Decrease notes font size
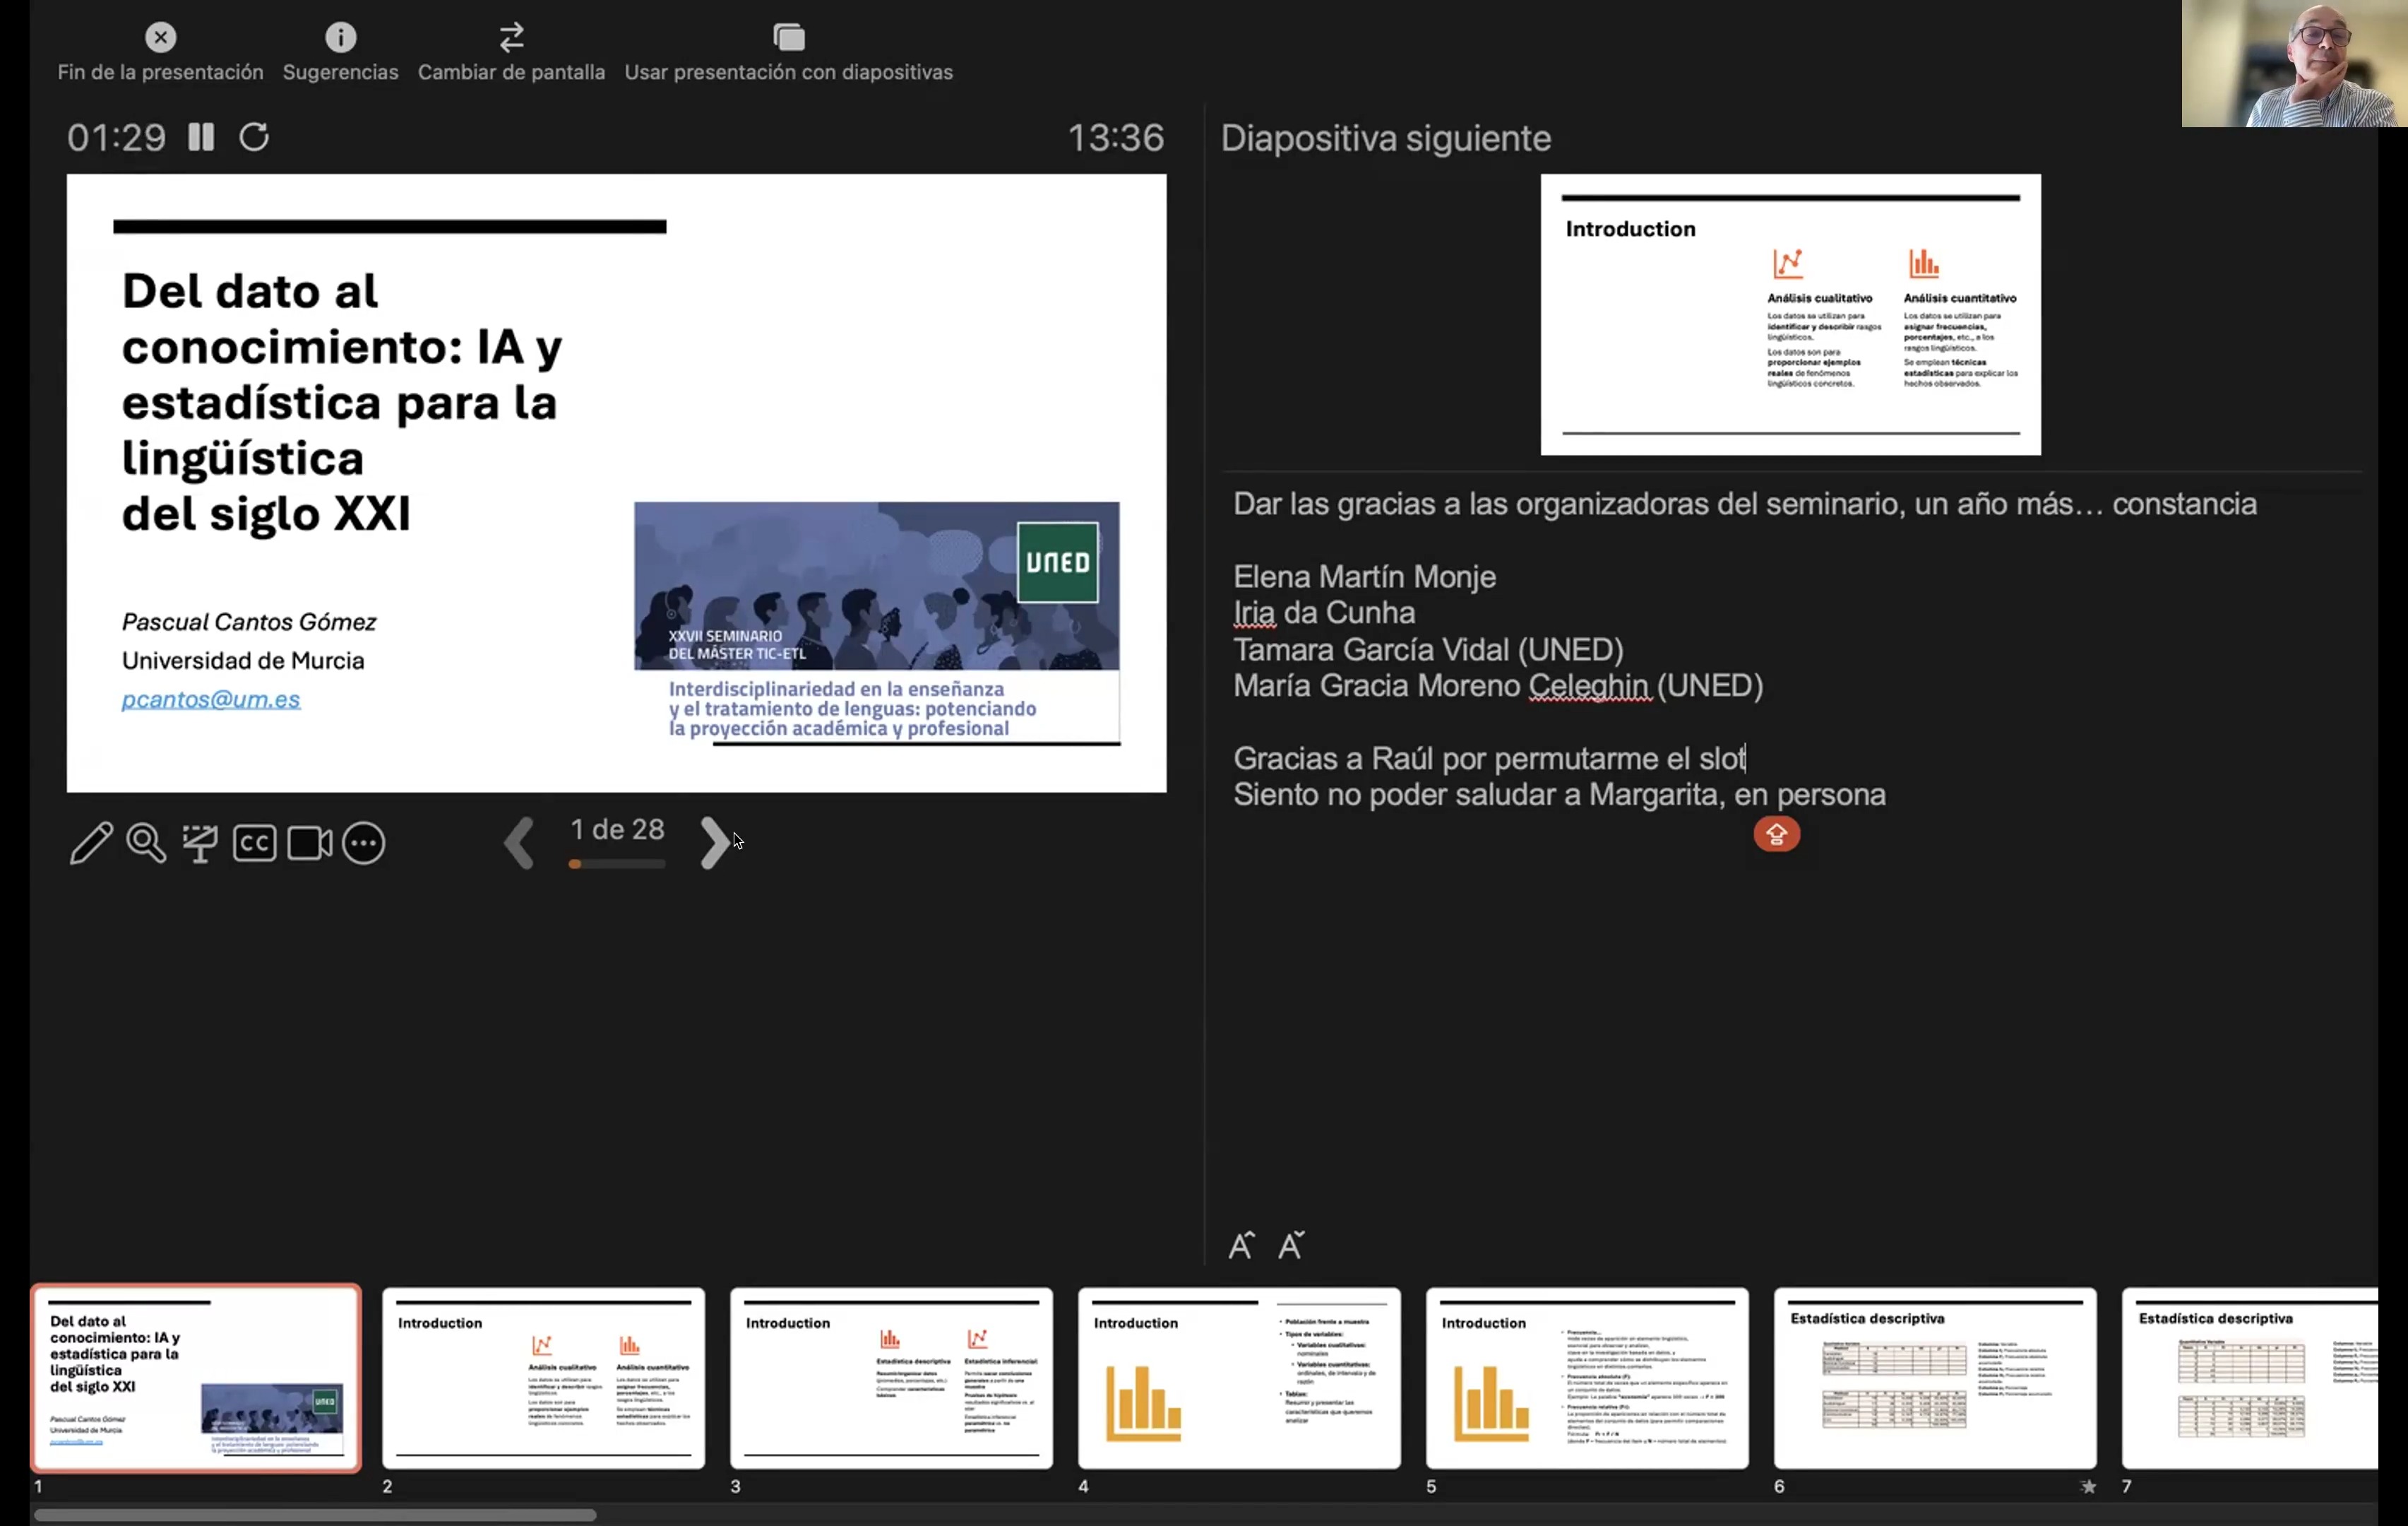 [1291, 1245]
